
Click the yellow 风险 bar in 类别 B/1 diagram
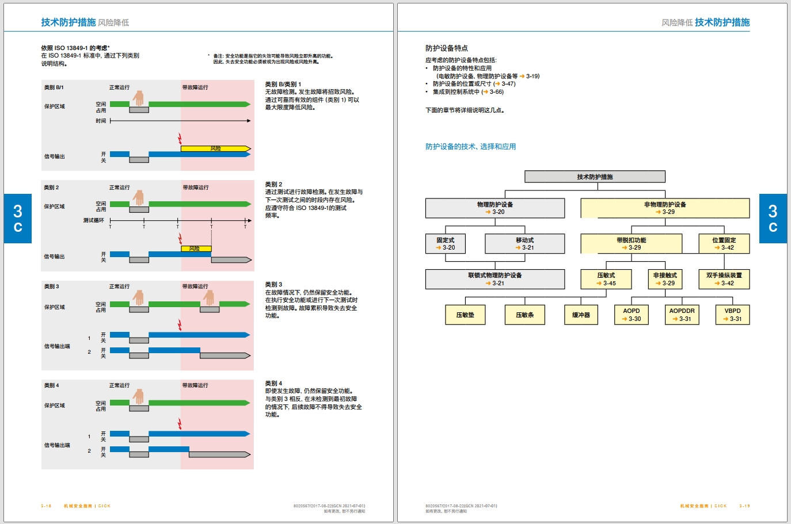tap(215, 148)
